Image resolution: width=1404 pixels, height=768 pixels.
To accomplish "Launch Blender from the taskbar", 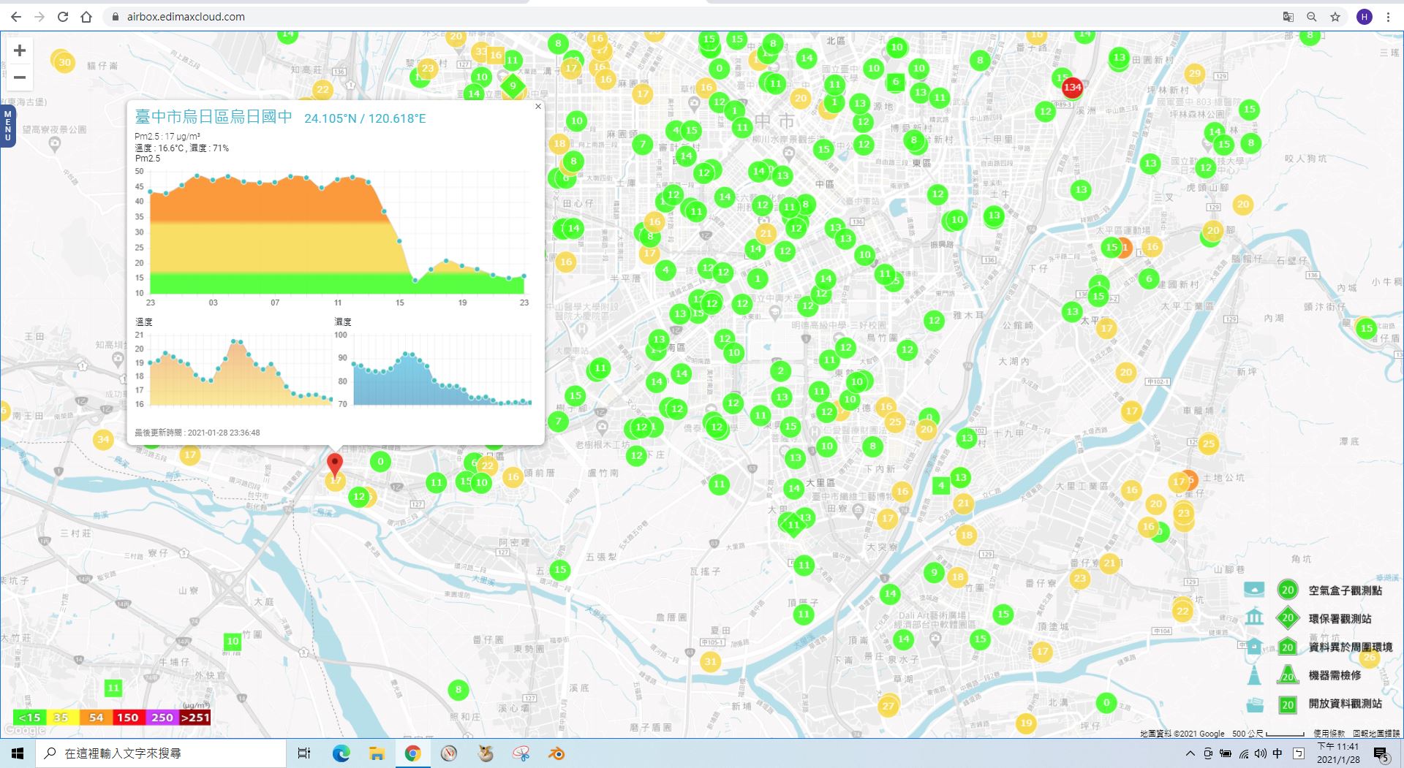I will 556,753.
